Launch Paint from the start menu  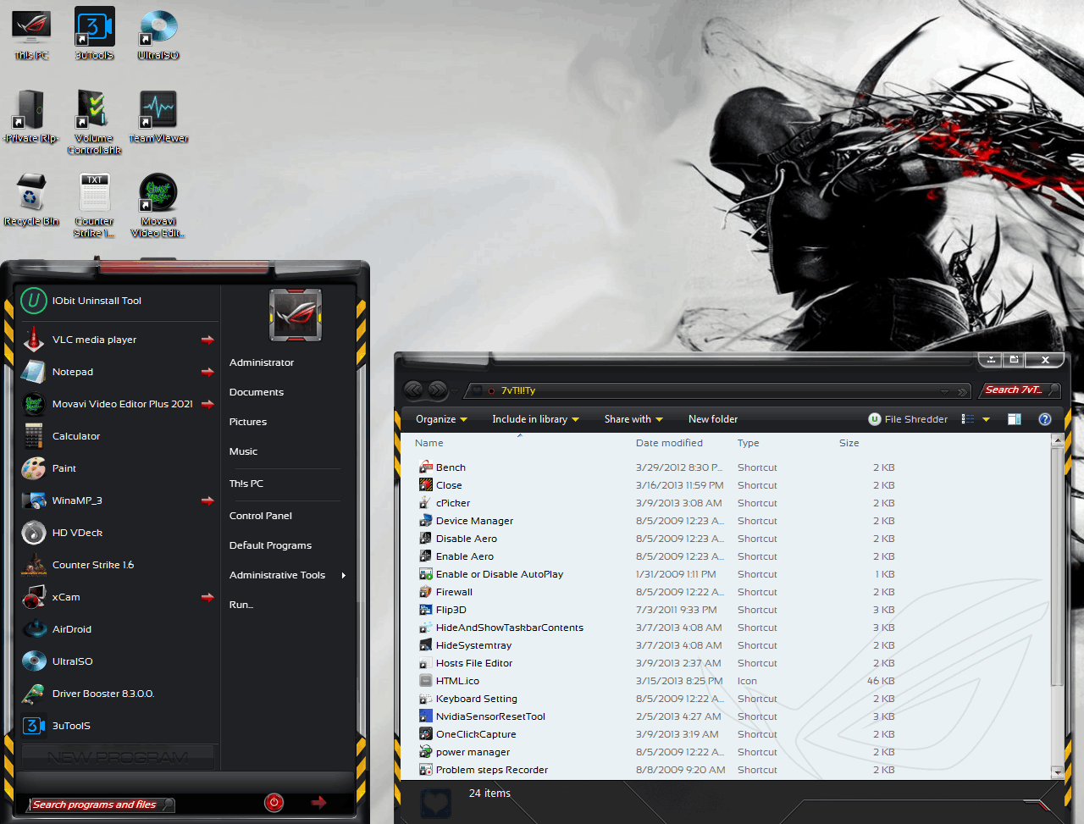tap(118, 468)
